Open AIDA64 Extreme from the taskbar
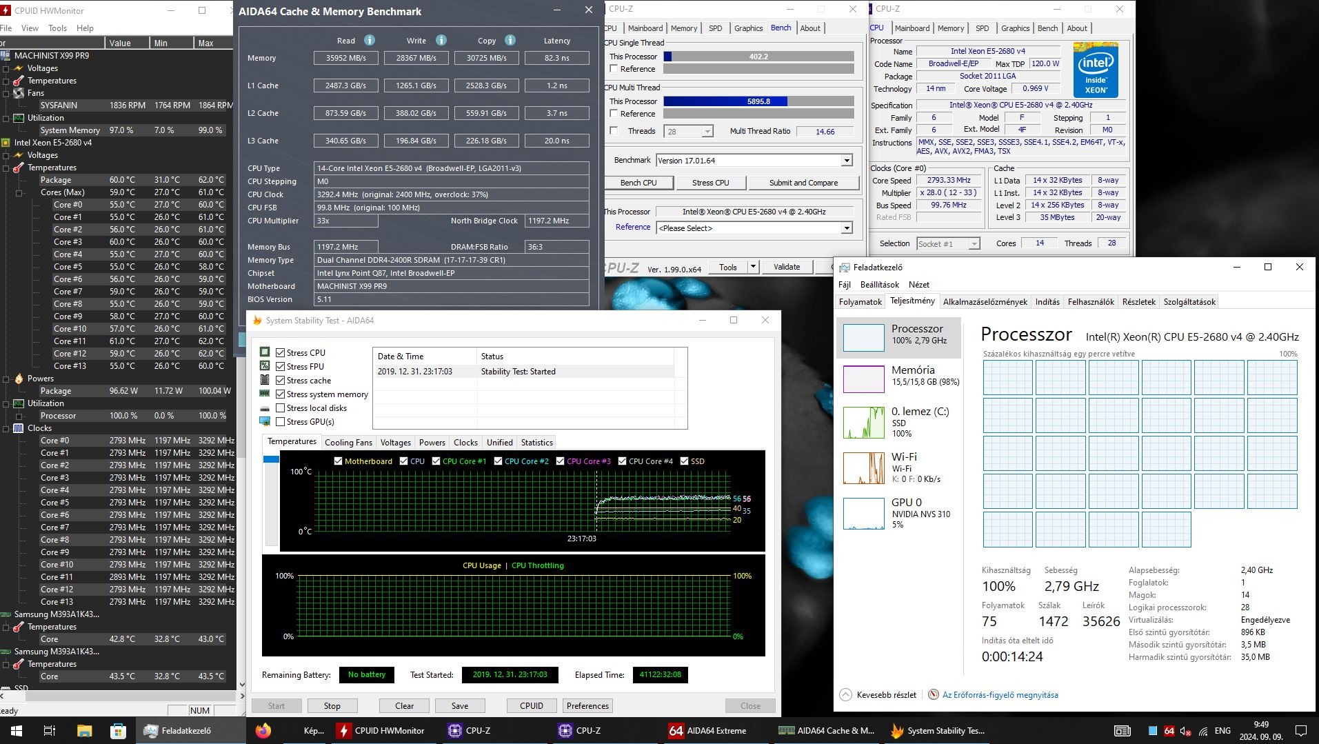This screenshot has height=744, width=1319. pyautogui.click(x=708, y=731)
